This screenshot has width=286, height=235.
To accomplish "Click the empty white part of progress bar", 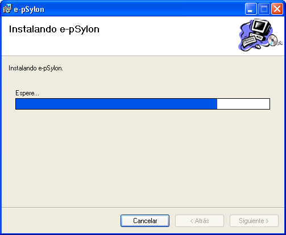I will (243, 104).
